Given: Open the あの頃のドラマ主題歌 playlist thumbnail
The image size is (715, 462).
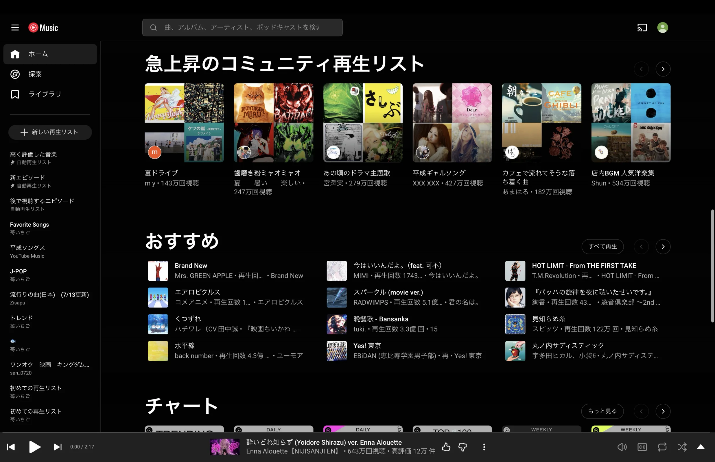Looking at the screenshot, I should point(363,123).
